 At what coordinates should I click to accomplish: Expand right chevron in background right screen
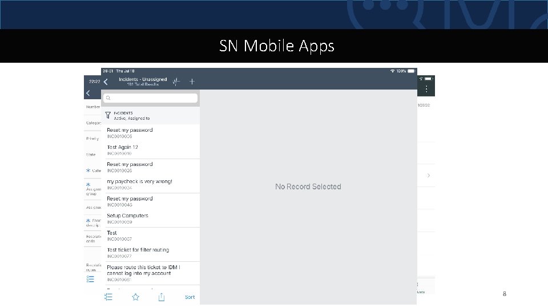429,175
